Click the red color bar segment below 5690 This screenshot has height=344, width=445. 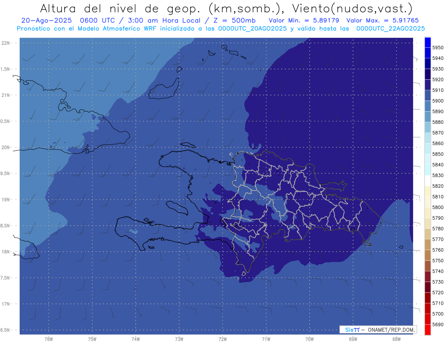428,330
